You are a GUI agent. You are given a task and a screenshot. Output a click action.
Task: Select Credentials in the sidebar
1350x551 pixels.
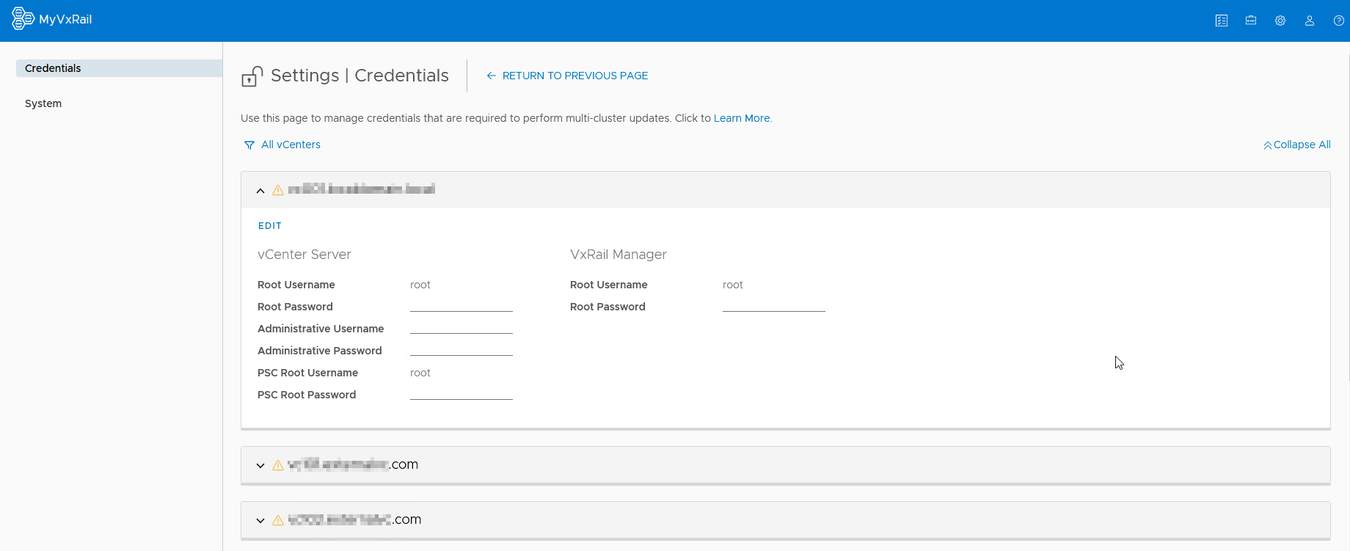[x=119, y=68]
